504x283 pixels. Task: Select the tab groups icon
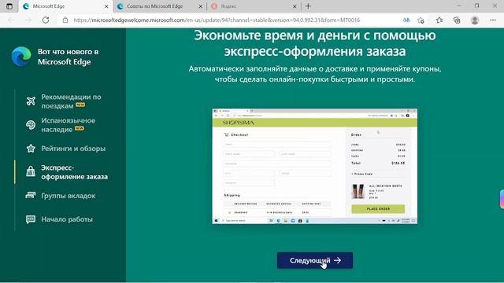click(31, 195)
